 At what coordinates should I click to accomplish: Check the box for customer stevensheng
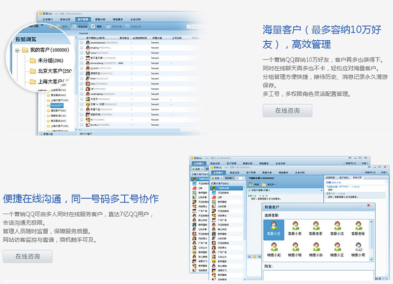[82, 63]
